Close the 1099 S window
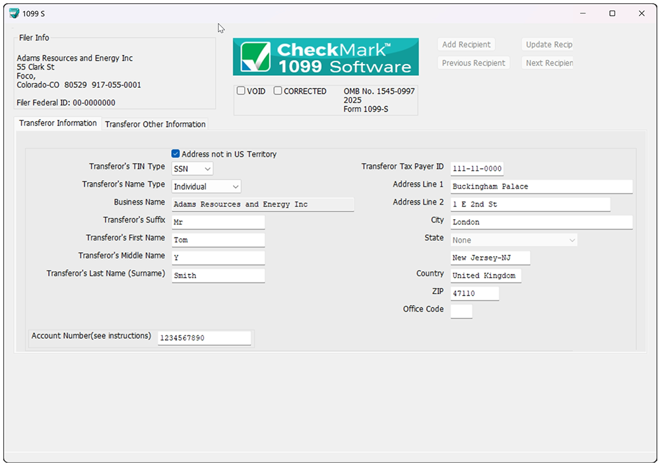 coord(642,13)
